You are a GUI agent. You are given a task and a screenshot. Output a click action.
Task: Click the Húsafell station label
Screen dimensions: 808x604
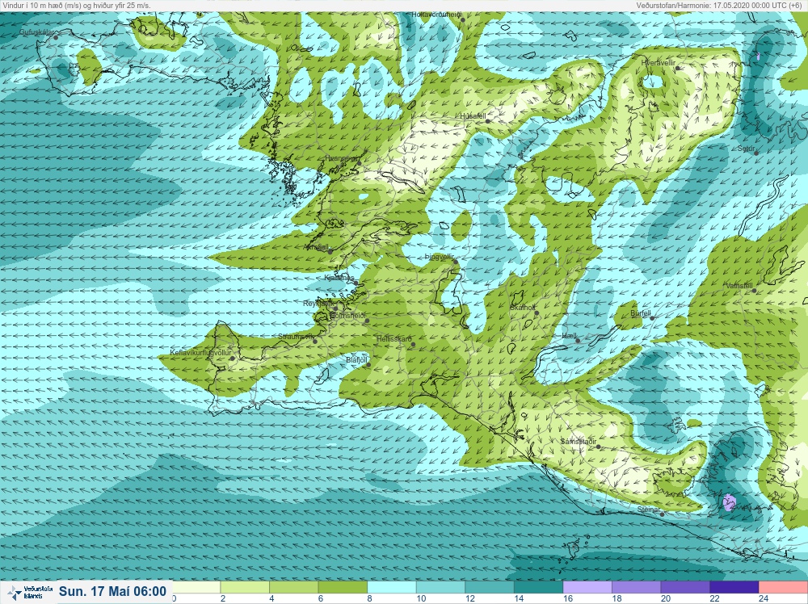[473, 116]
